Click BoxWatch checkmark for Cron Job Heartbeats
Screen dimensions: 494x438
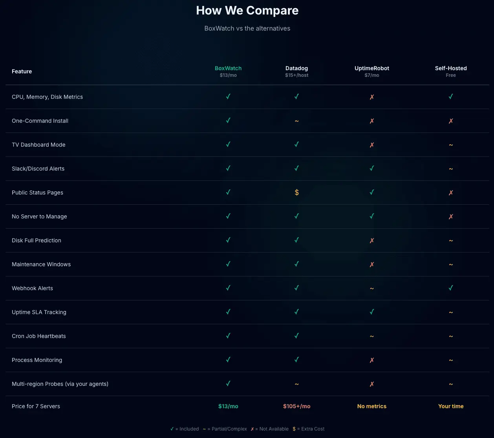[x=228, y=336]
